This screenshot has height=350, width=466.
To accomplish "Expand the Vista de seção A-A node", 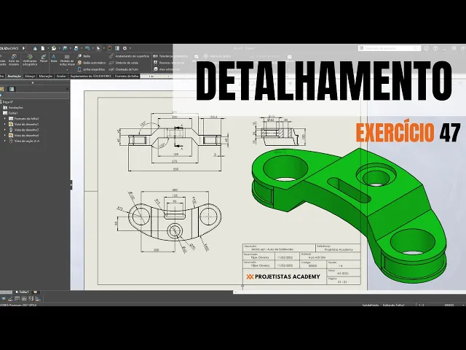I will click(4, 141).
